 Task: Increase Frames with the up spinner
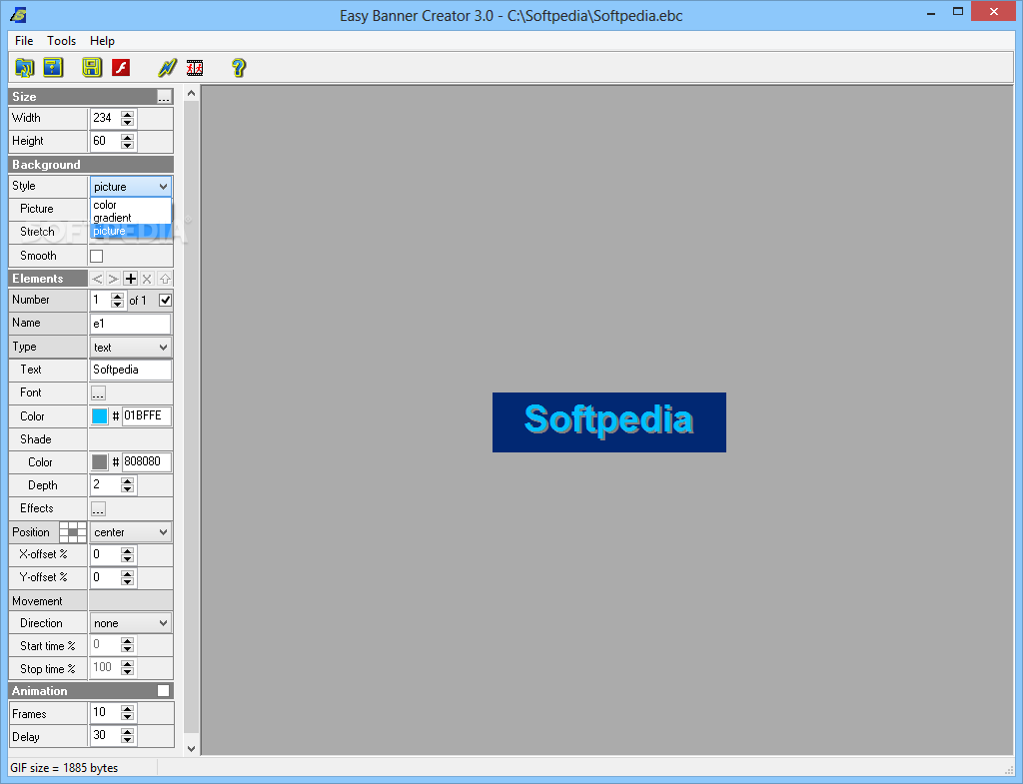pos(127,709)
